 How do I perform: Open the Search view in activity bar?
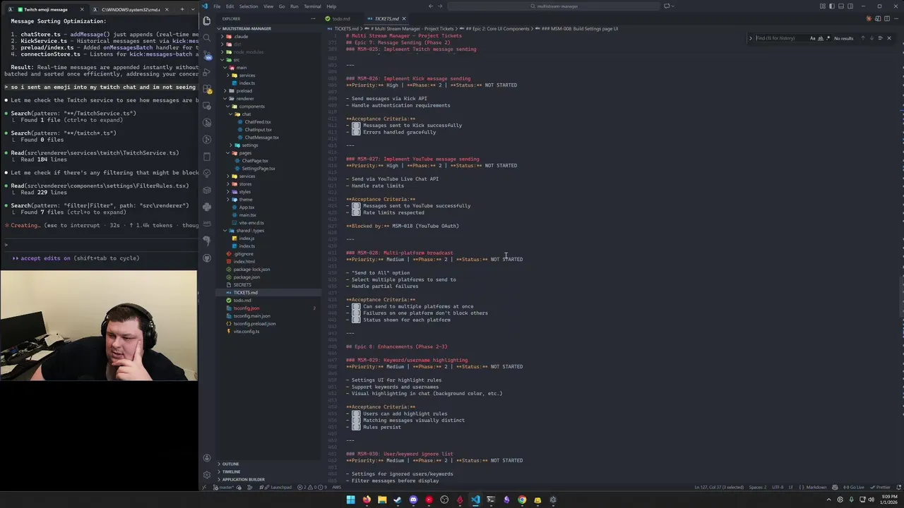(206, 37)
